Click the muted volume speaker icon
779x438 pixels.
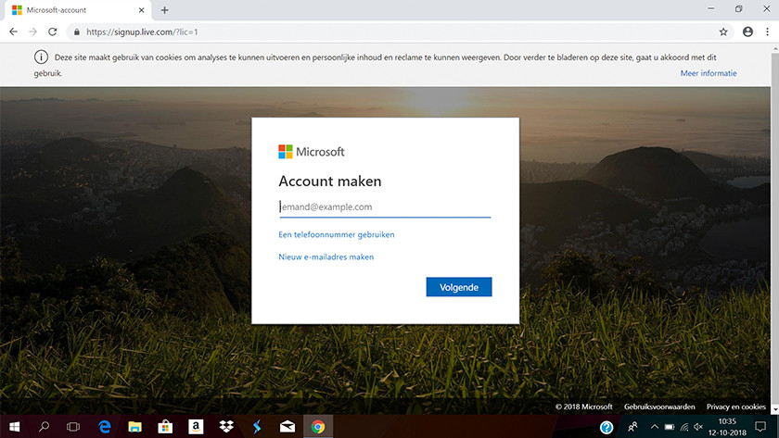point(698,427)
